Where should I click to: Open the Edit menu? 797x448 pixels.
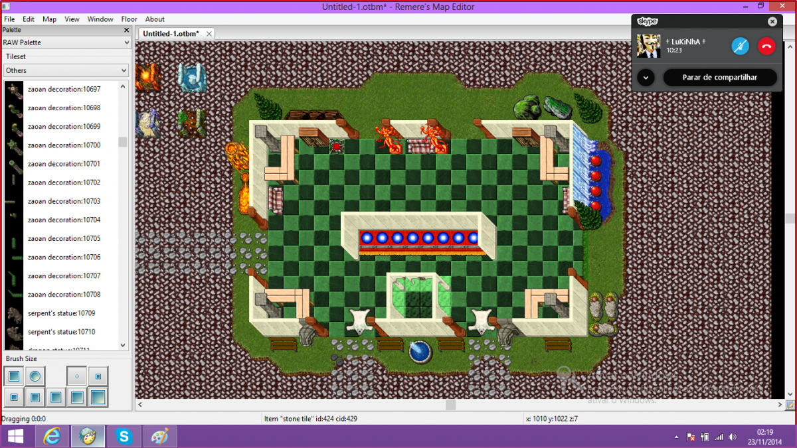coord(29,19)
